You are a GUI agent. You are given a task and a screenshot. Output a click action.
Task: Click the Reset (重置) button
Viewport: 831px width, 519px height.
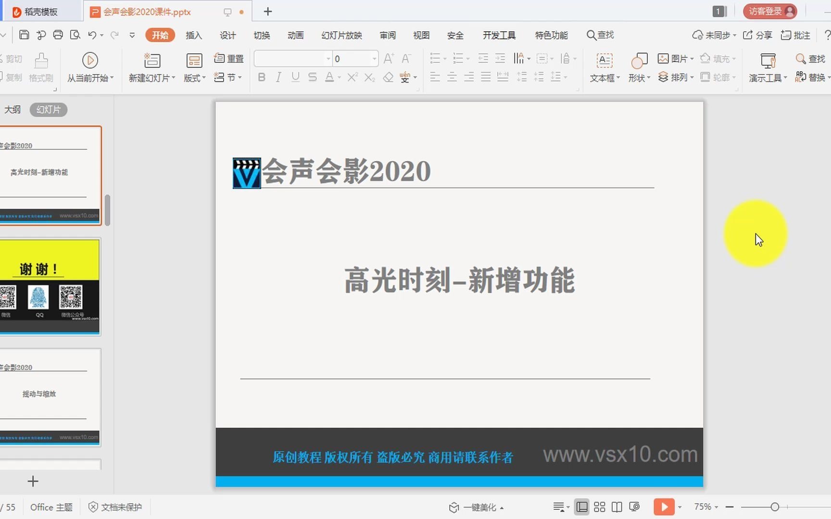(x=229, y=59)
